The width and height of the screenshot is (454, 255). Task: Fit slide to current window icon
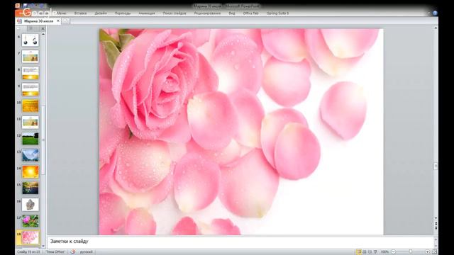[x=434, y=252]
